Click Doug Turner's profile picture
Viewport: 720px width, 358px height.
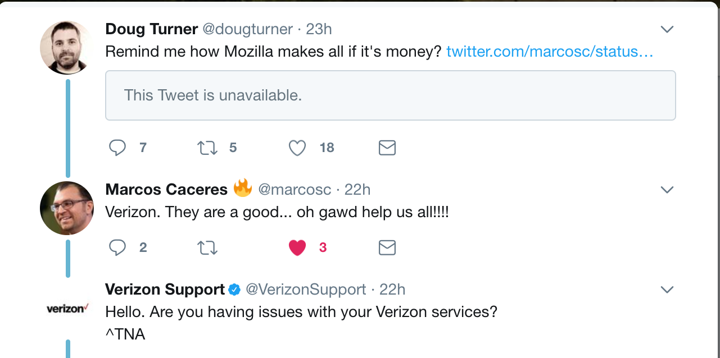(67, 48)
